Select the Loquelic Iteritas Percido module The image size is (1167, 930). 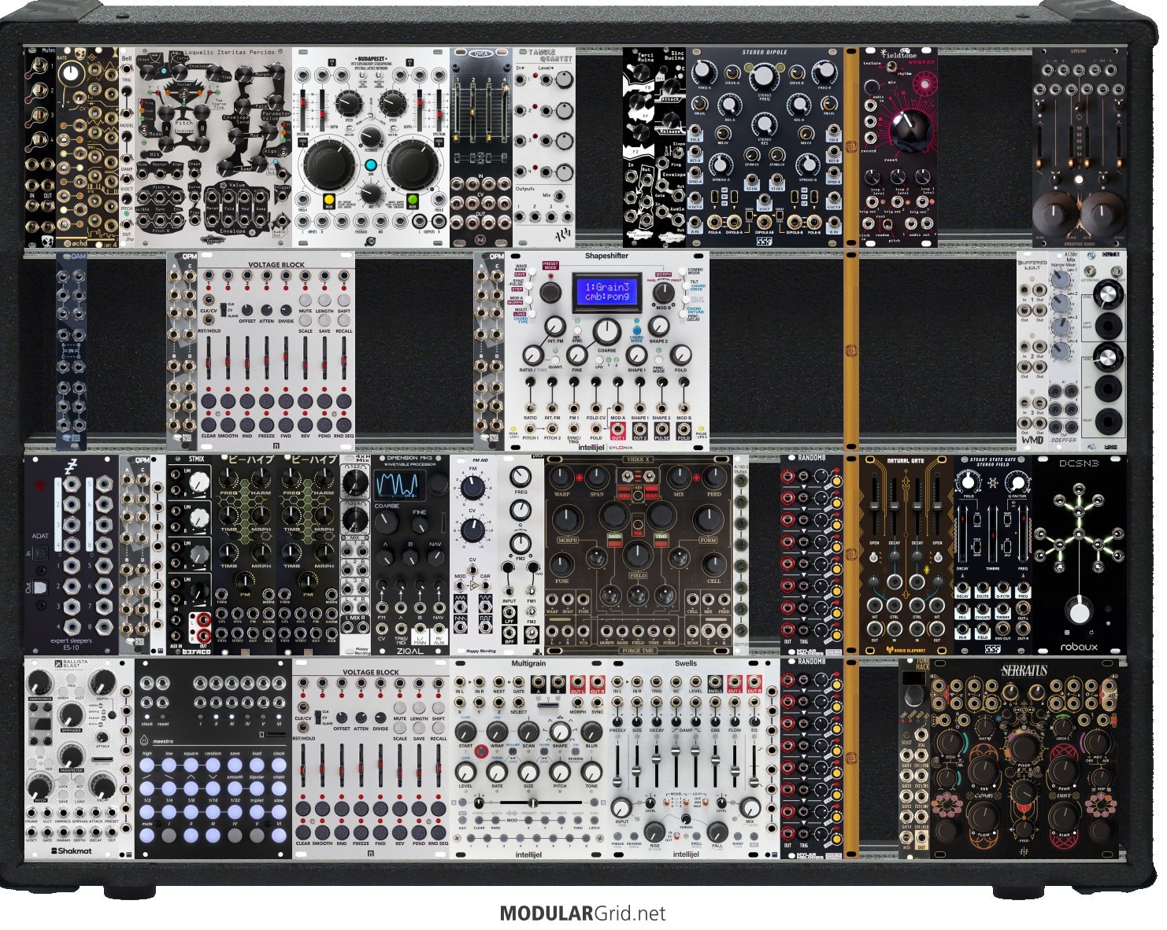pos(213,147)
